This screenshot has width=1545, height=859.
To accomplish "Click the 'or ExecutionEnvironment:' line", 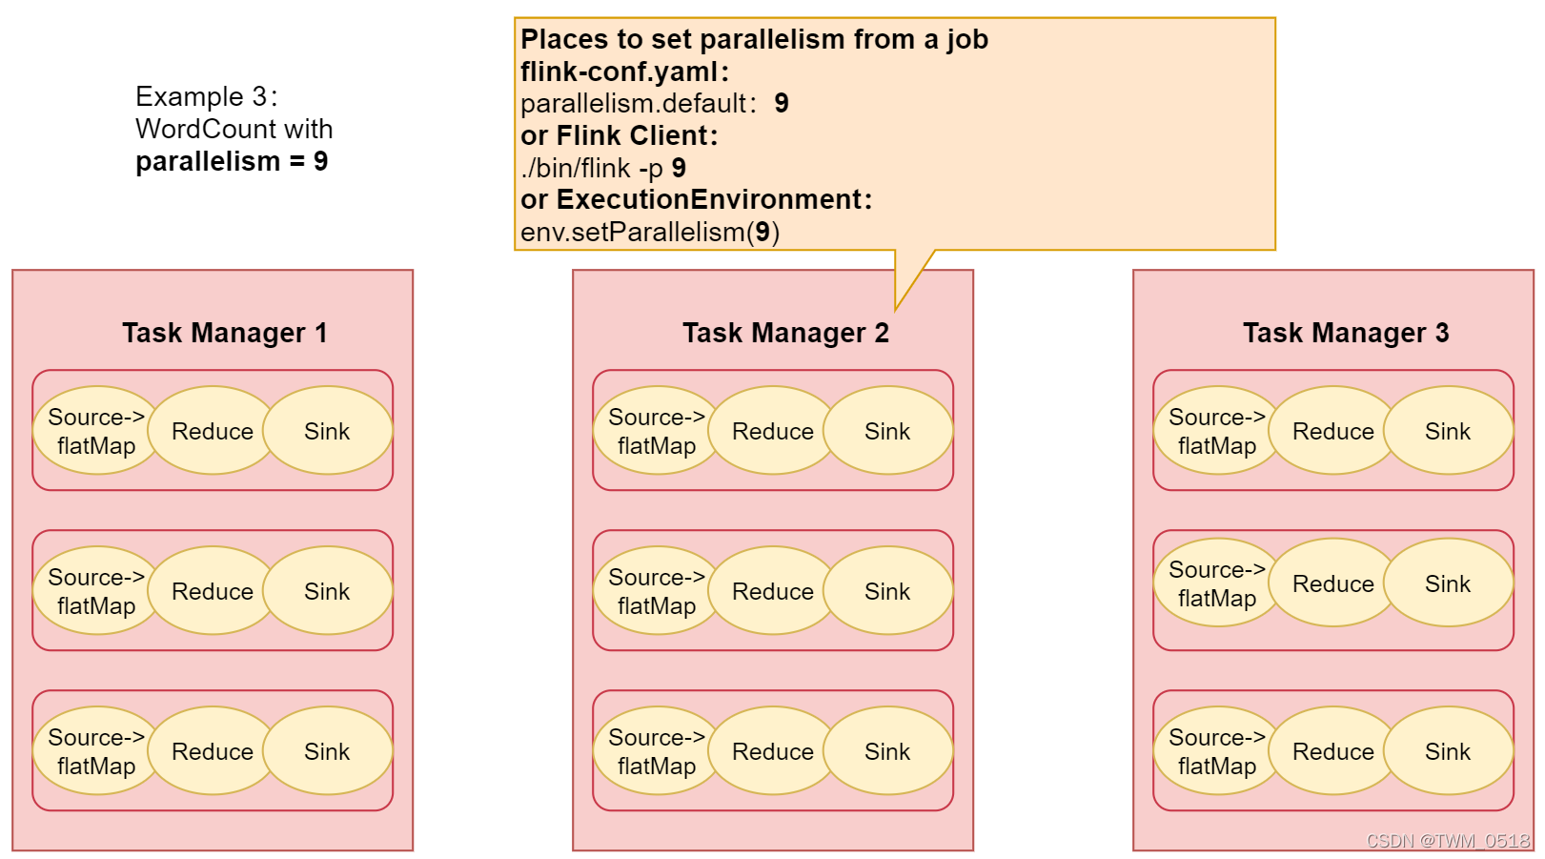I will [x=697, y=199].
